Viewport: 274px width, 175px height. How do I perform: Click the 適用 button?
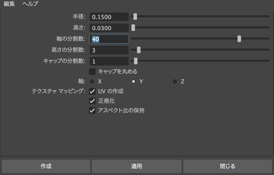[137, 166]
